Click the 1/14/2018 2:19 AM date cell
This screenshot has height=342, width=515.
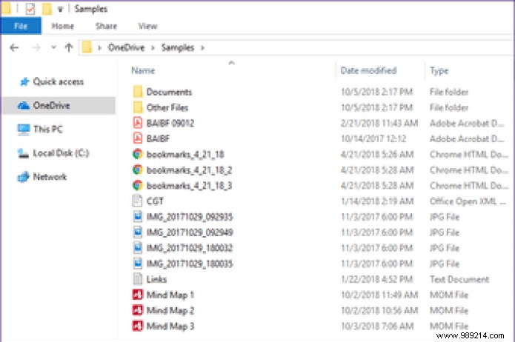376,201
